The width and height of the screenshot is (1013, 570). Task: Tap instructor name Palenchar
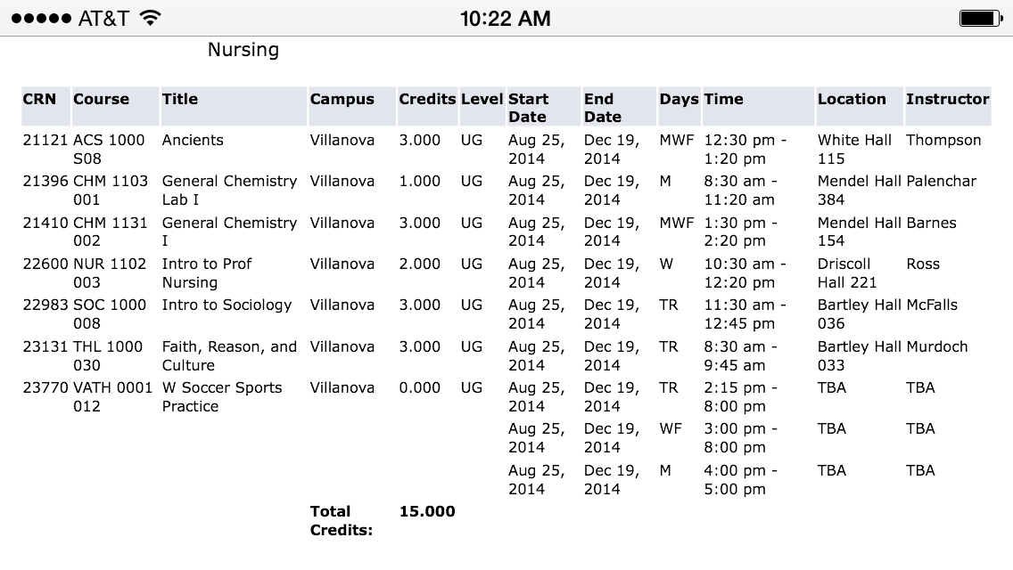942,181
